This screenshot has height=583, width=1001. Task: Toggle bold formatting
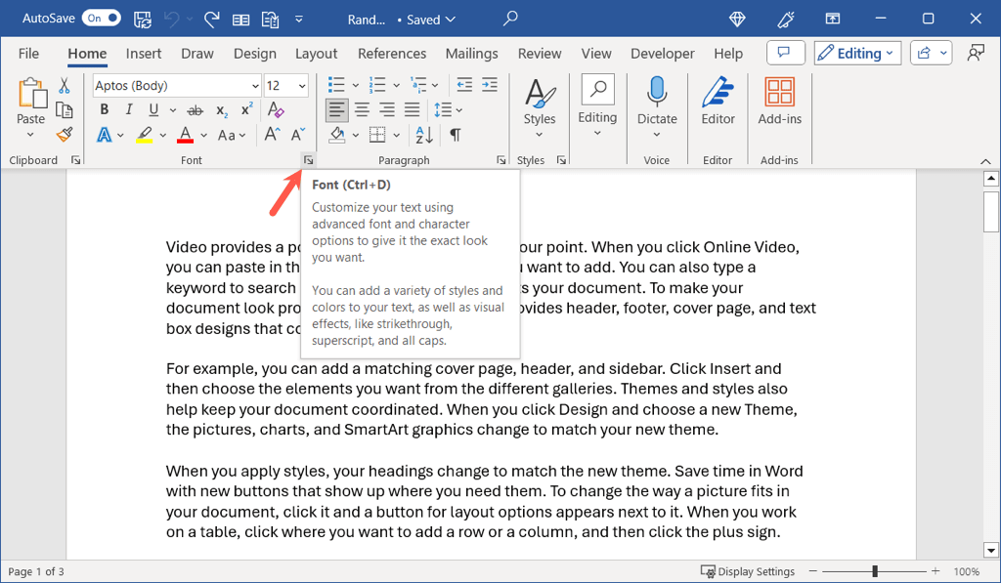point(105,110)
